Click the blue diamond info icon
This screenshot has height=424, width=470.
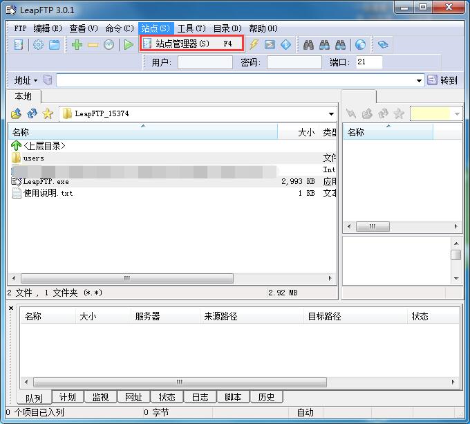[285, 45]
